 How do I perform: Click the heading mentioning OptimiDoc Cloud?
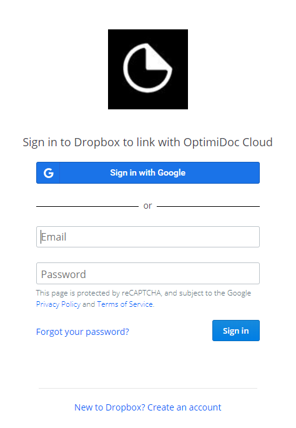point(147,142)
